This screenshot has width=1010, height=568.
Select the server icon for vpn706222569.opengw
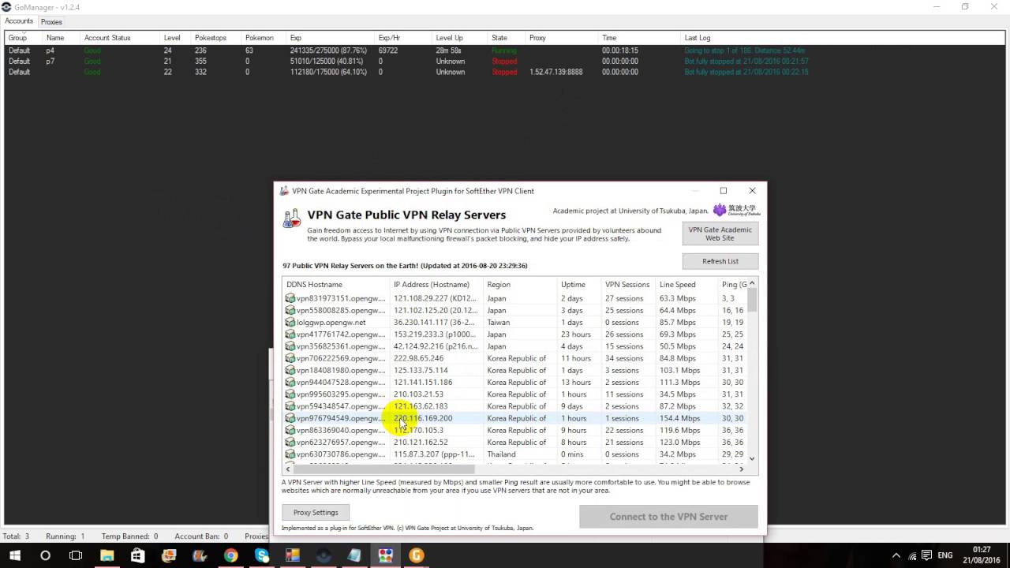pyautogui.click(x=290, y=358)
